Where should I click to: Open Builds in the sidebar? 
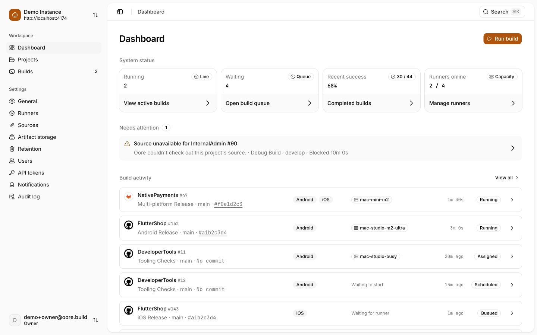click(x=54, y=71)
